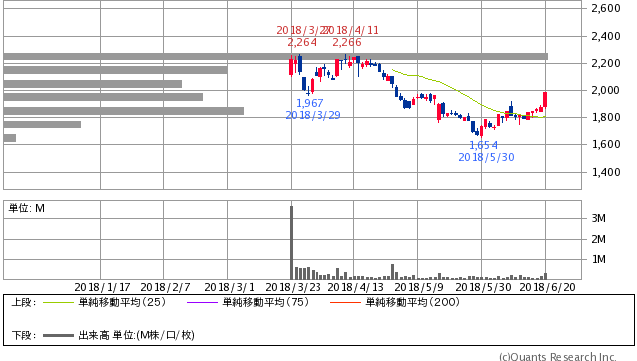This screenshot has width=637, height=361.
Task: Click the green 25-day average legend line
Action: coord(58,302)
